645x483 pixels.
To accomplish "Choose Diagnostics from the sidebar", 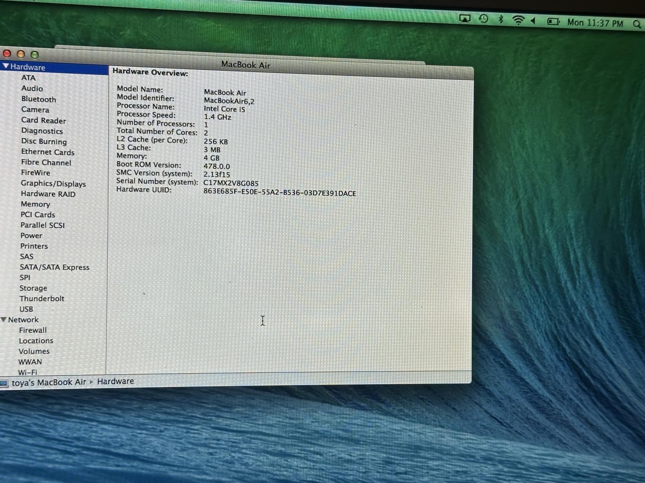I will (42, 131).
